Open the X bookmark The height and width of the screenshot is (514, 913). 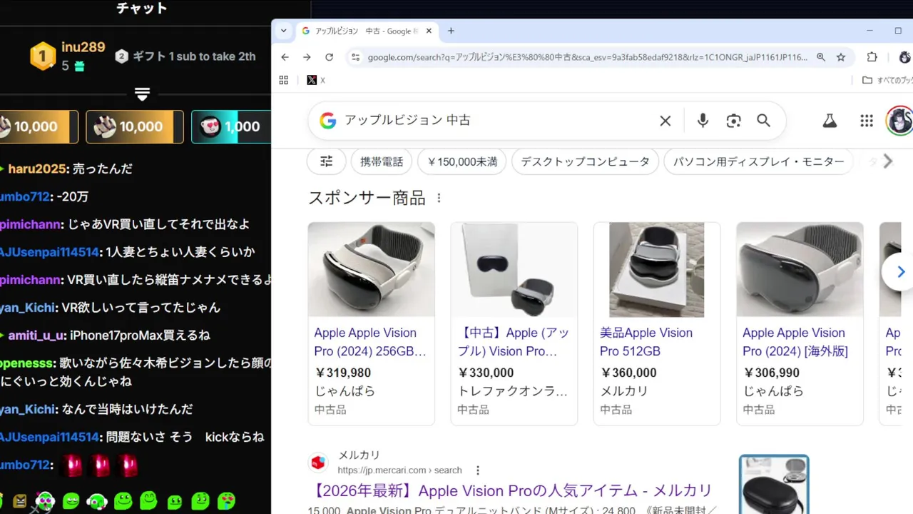tap(316, 80)
